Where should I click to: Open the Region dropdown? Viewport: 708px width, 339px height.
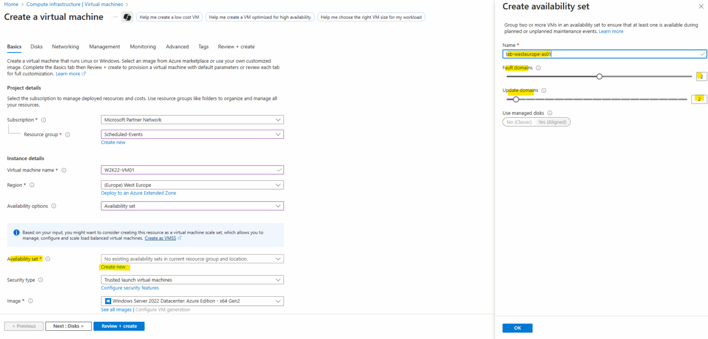pos(192,185)
